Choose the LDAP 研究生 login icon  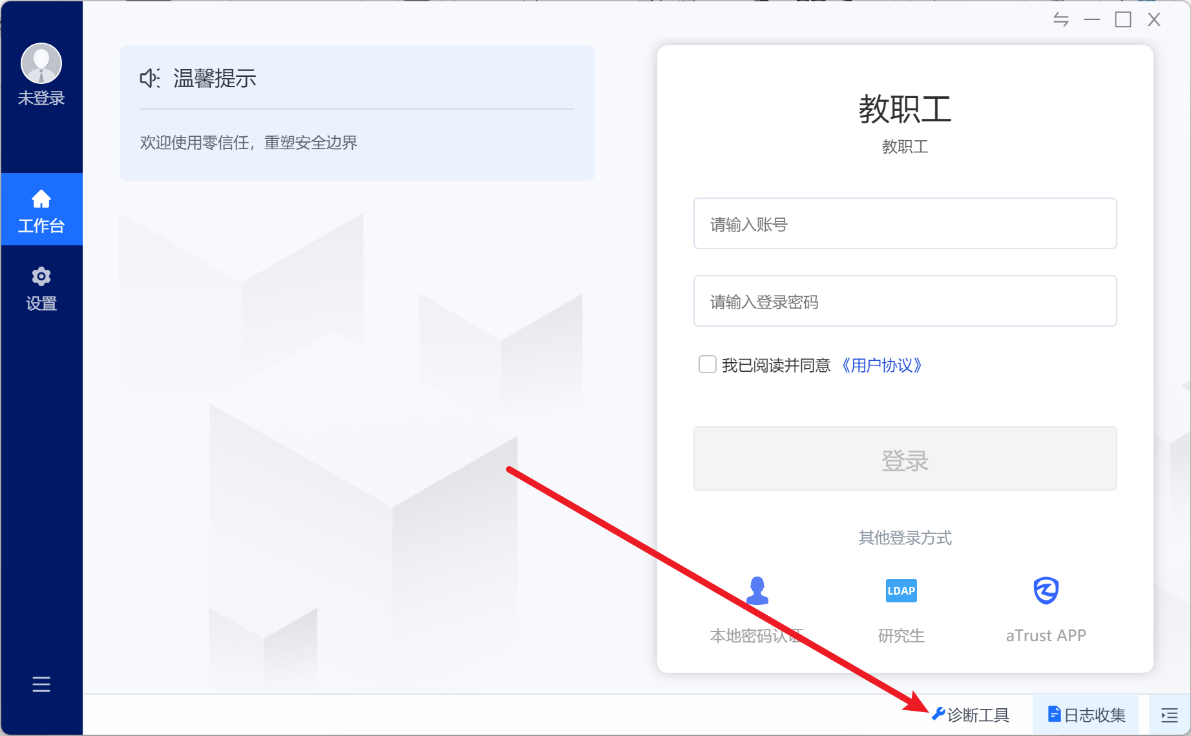point(901,591)
